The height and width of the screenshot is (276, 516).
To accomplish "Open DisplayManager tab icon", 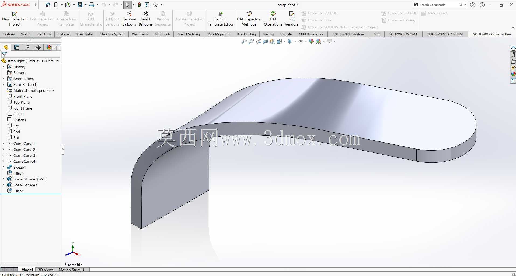I will click(49, 47).
